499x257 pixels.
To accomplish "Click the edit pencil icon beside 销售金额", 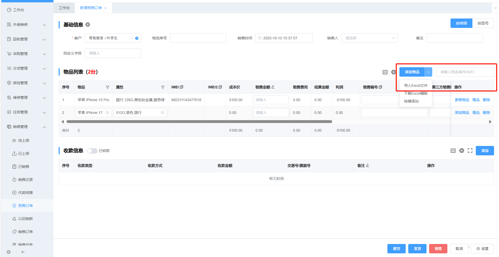I will coord(273,87).
